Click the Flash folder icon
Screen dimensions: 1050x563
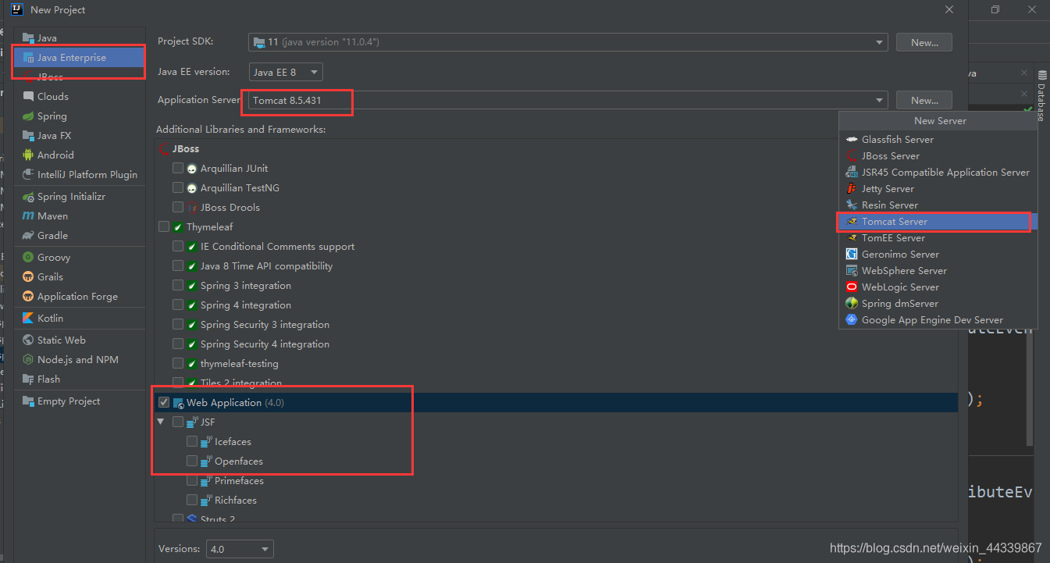29,379
